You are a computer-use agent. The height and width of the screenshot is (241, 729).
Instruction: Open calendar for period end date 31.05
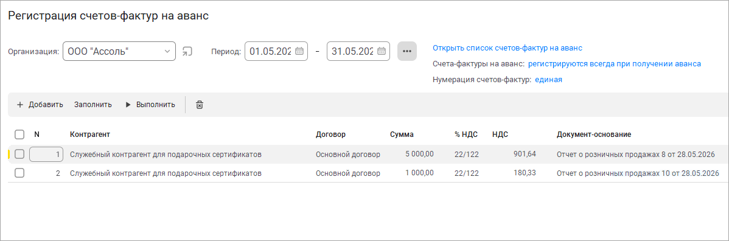click(x=382, y=51)
